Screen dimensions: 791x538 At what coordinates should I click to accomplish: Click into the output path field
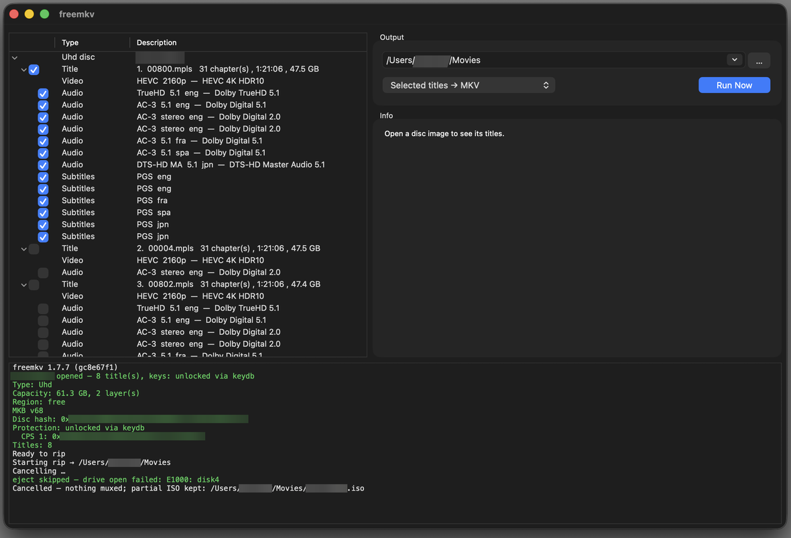point(554,60)
